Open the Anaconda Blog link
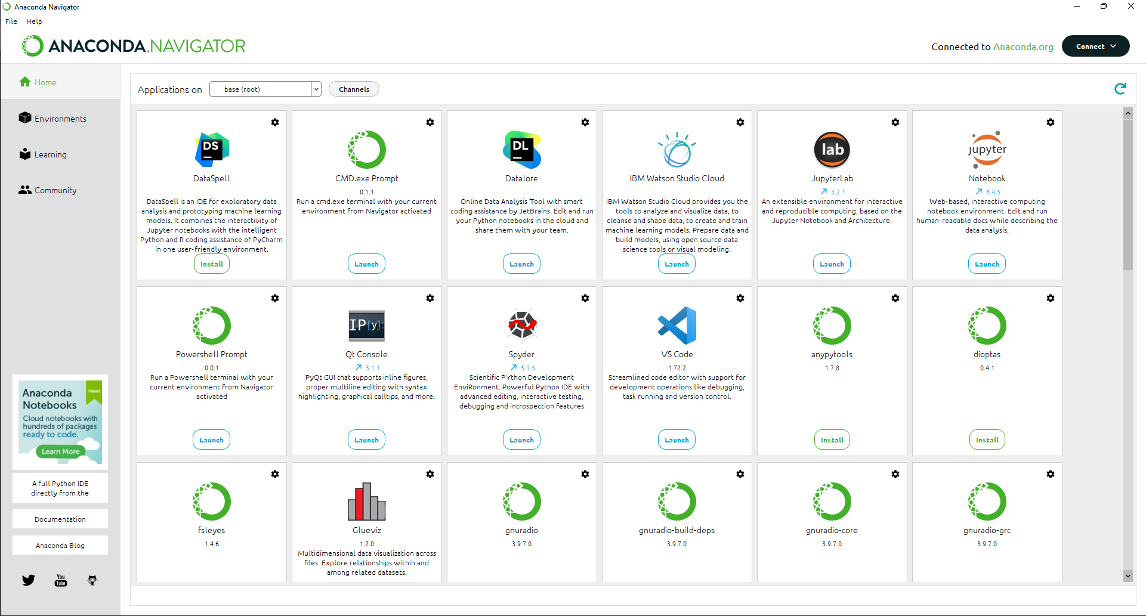 [x=60, y=546]
